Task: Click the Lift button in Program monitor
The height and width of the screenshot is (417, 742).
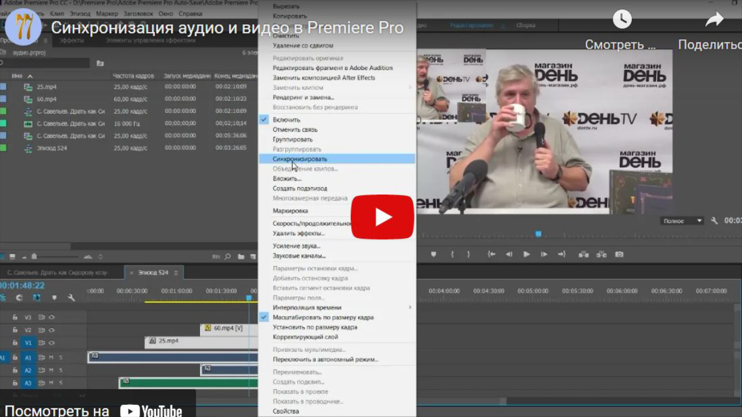Action: [x=584, y=254]
